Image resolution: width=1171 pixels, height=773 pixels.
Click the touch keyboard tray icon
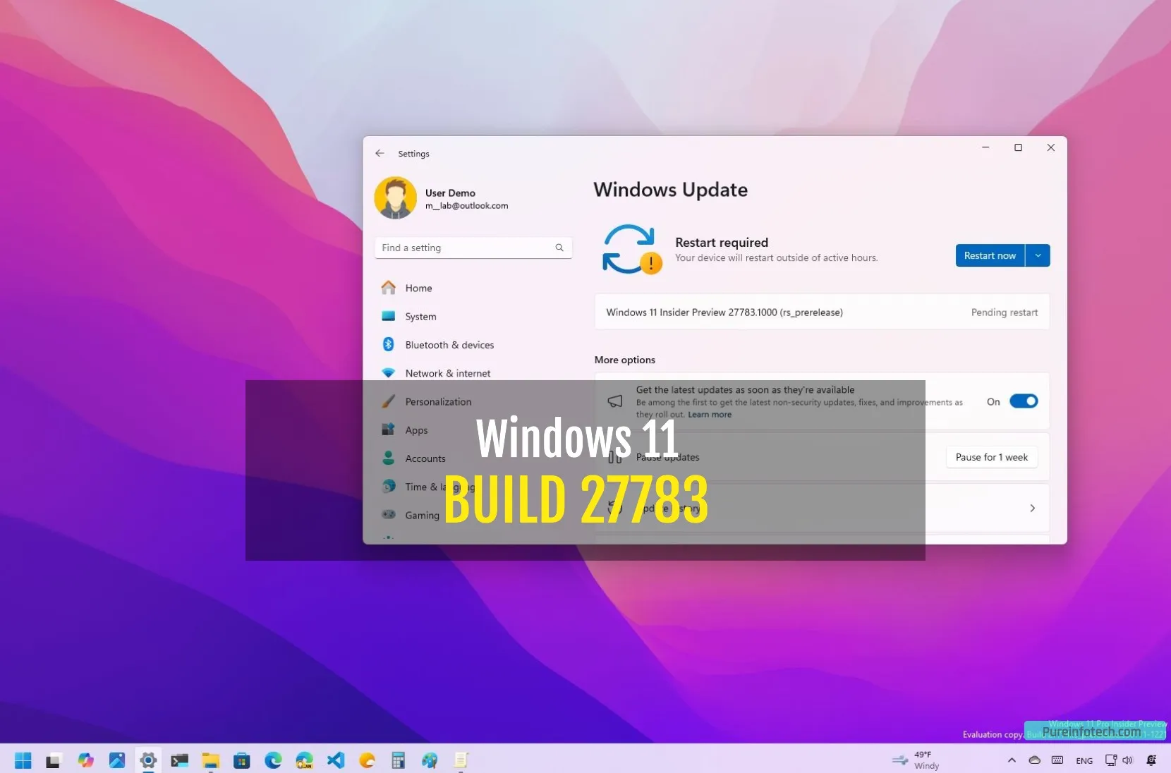[x=1057, y=760]
